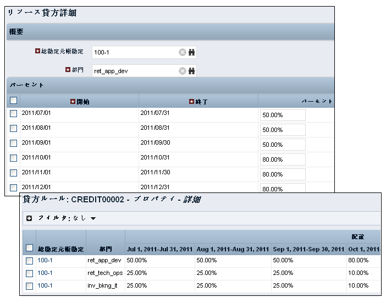This screenshot has width=386, height=303.
Task: Open lookup binoculars for 部門
Action: click(191, 71)
